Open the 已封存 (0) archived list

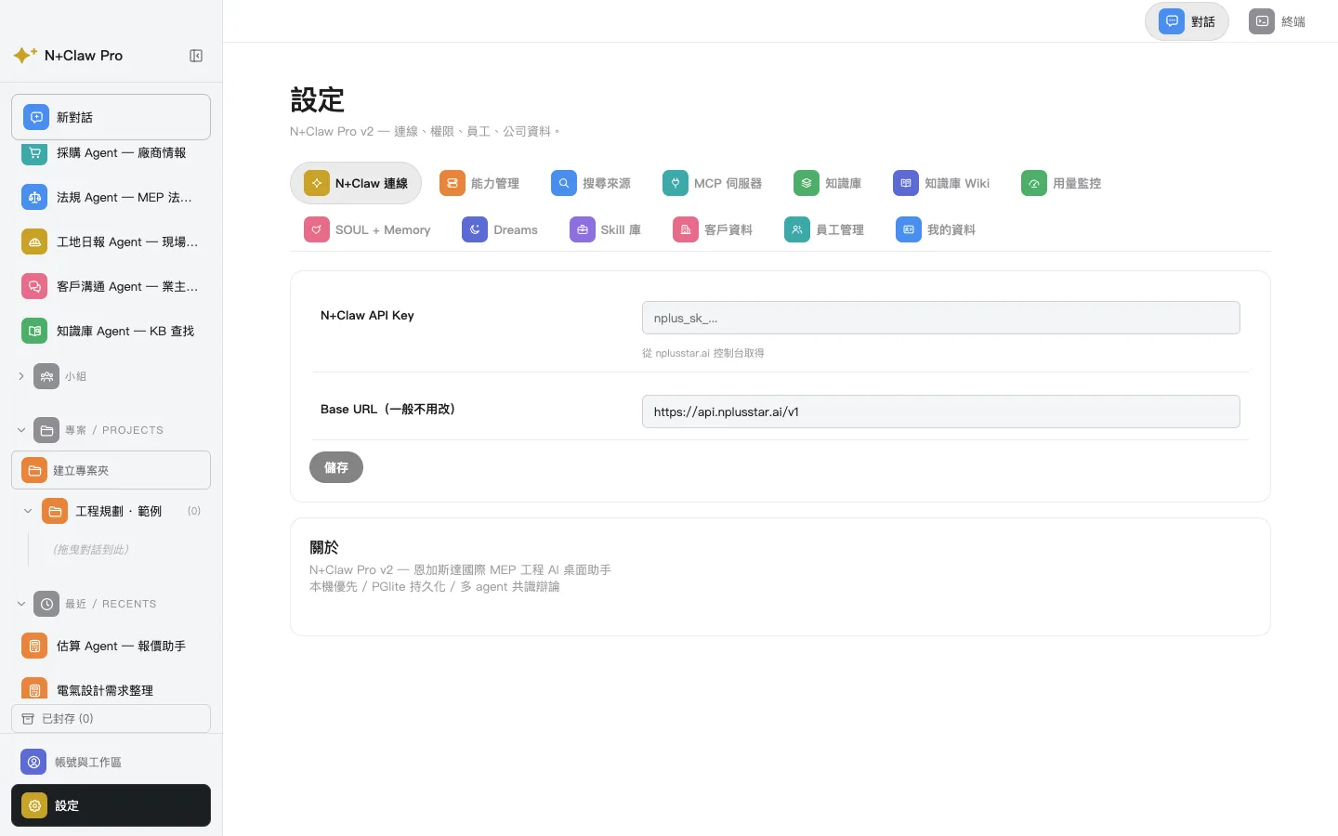tap(111, 718)
